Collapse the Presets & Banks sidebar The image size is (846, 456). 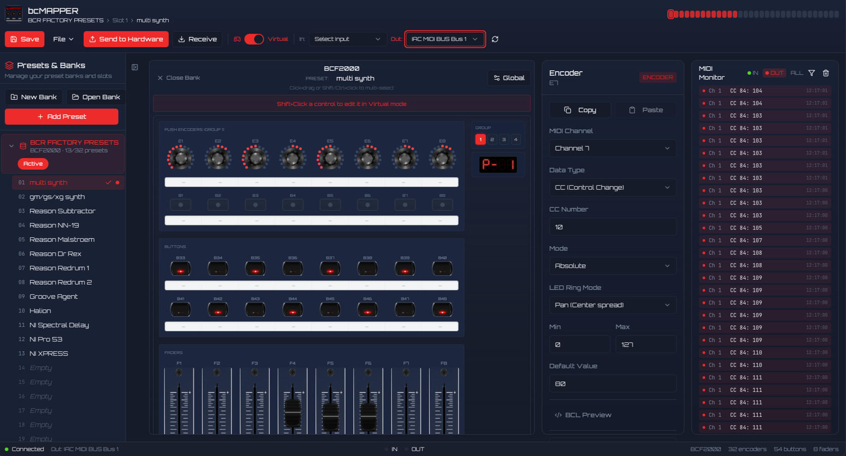coord(134,67)
